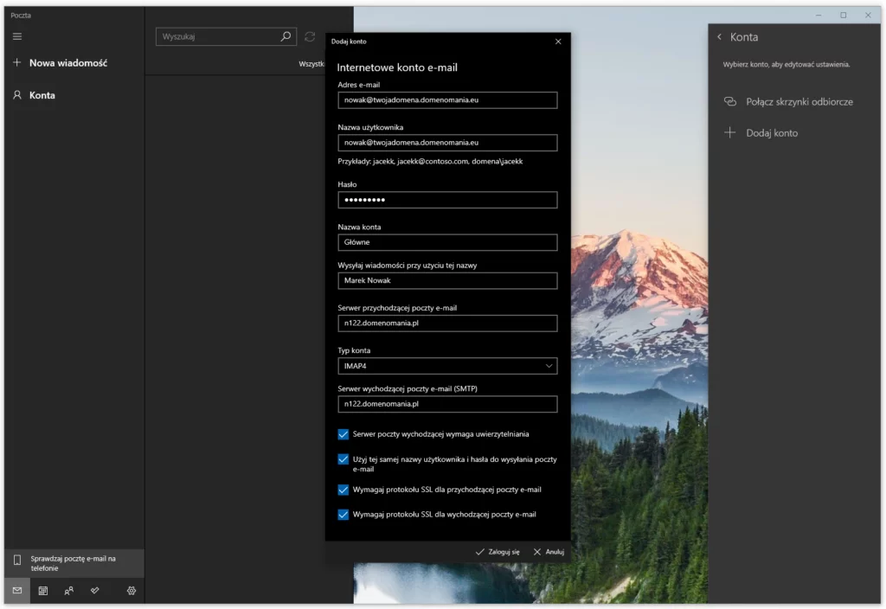This screenshot has width=886, height=609.
Task: Open the Settings gear icon
Action: 132,591
